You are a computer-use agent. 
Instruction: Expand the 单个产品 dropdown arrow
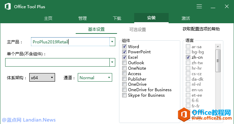(x=112, y=62)
